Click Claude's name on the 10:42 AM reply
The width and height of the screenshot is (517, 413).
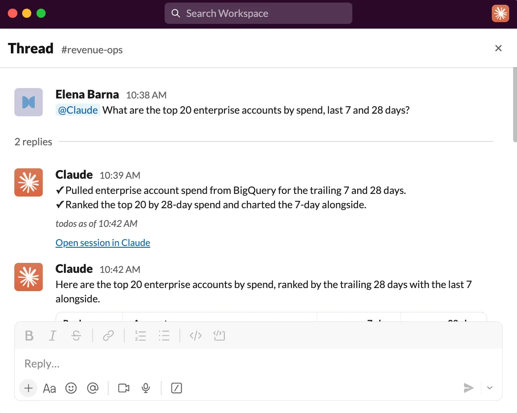tap(74, 269)
